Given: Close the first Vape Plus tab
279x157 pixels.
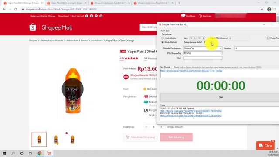Looking at the screenshot, I should point(42,3).
